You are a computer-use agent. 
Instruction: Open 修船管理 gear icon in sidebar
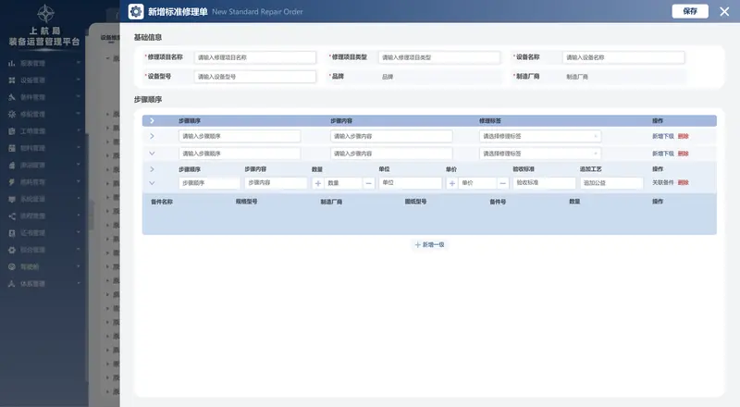tap(12, 115)
